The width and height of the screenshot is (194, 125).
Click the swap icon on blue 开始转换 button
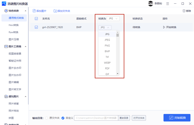click(x=171, y=118)
